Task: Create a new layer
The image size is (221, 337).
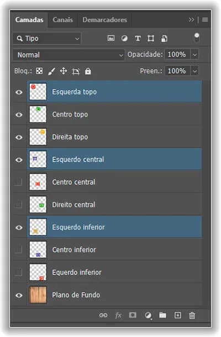Action: [x=178, y=315]
